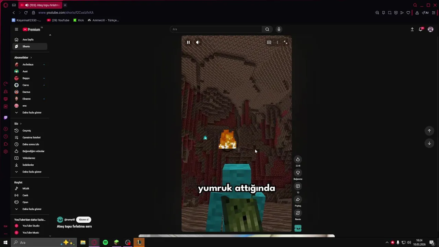Open Canlı under Keşfet
Screen dimensions: 439x247
tap(30, 195)
